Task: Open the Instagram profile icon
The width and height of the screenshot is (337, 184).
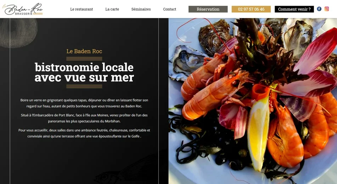Action: pyautogui.click(x=327, y=9)
